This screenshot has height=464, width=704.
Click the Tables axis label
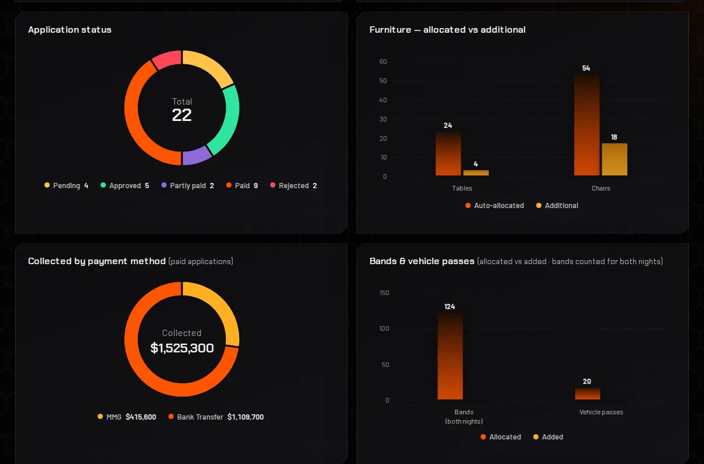coord(462,188)
